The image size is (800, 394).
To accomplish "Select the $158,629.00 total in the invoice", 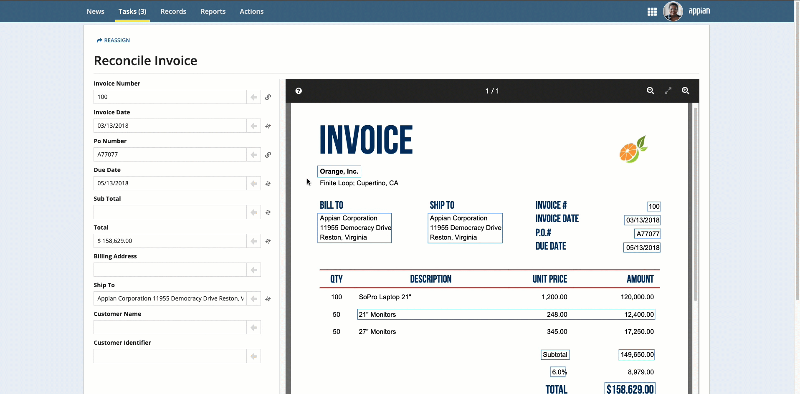I will pos(630,389).
